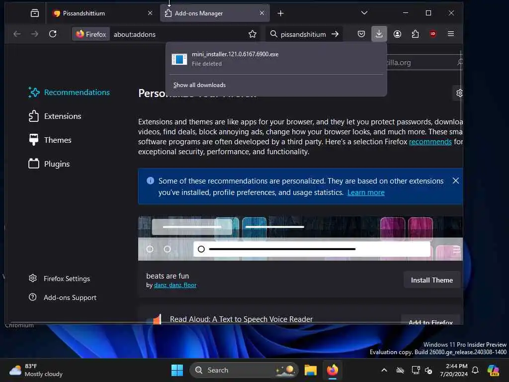Click Firefox icon in taskbar
This screenshot has height=382, width=509.
coord(332,370)
